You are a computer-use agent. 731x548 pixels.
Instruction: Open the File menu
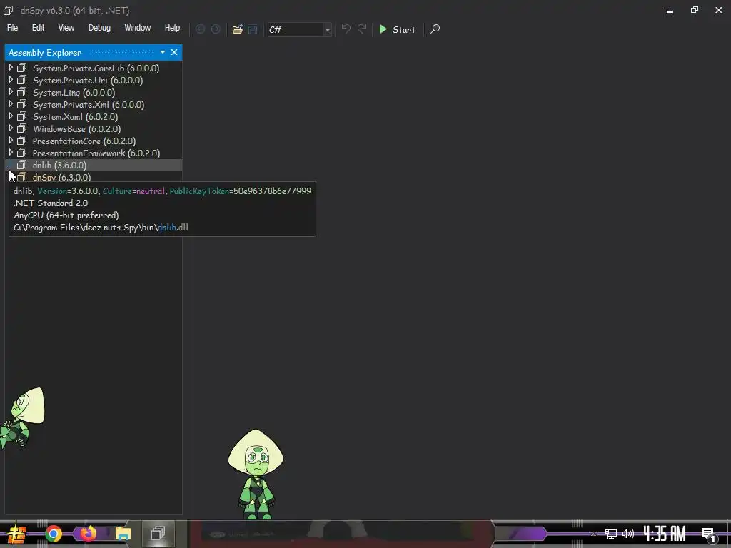pos(13,28)
